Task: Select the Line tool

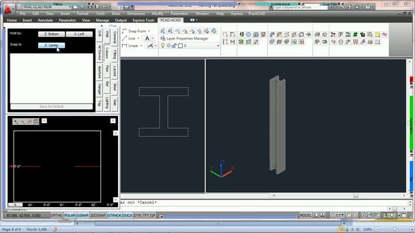Action: (x=129, y=38)
